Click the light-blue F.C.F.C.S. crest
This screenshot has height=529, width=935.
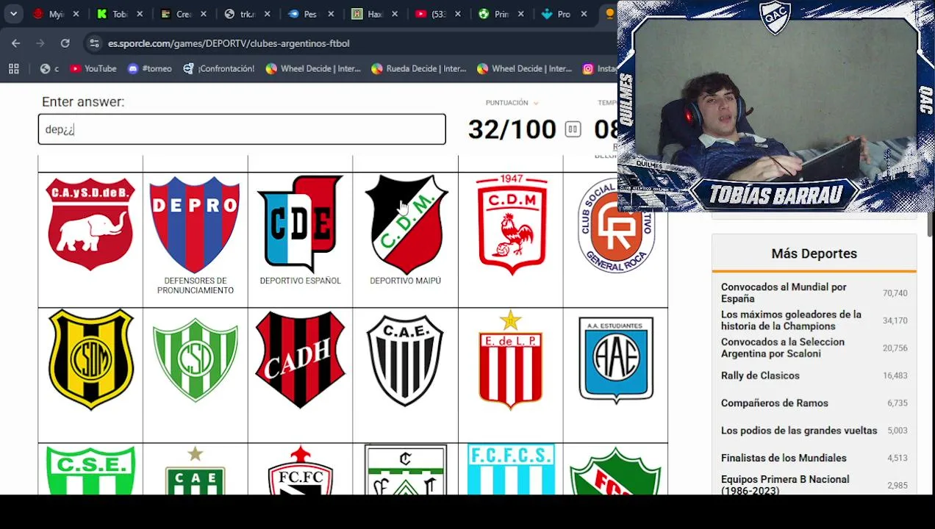(511, 469)
